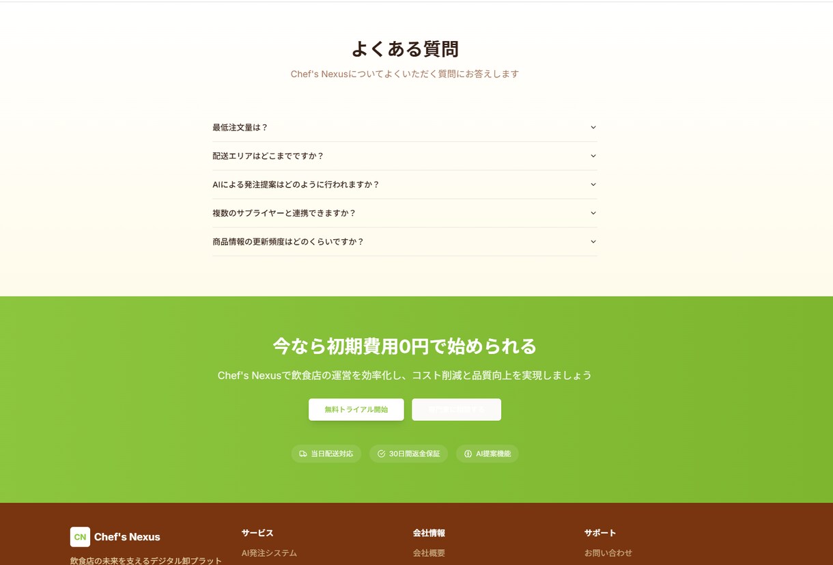Expand the 最低注文量は？ question

(x=405, y=128)
